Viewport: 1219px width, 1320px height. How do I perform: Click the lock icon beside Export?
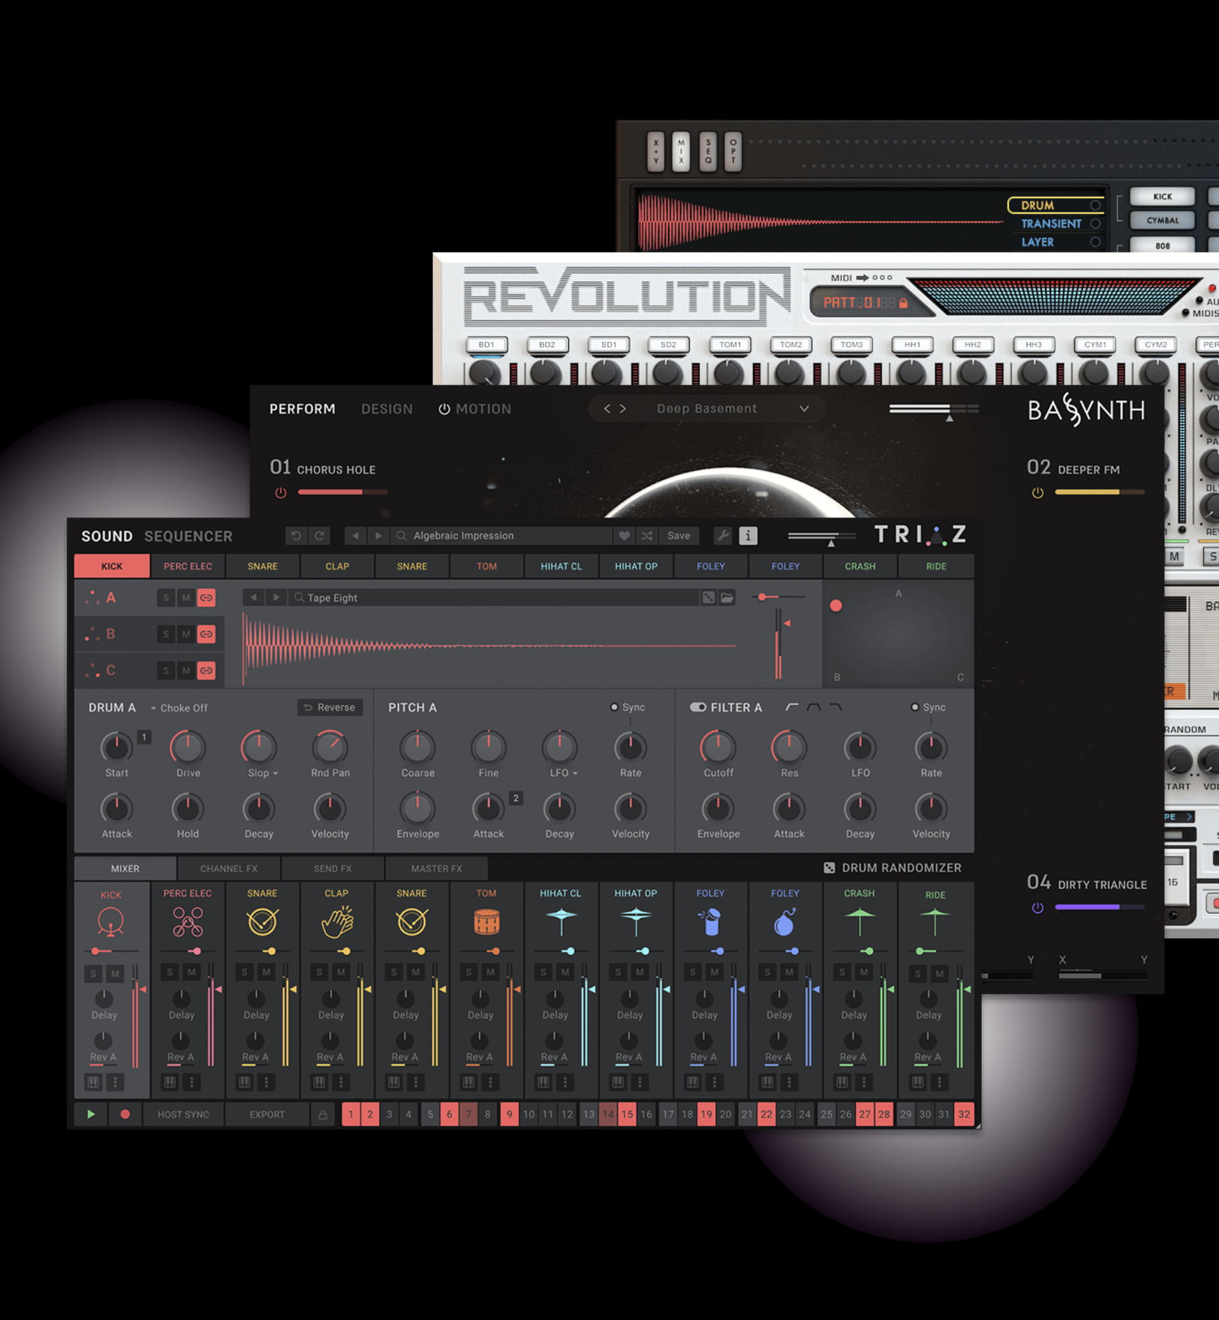[323, 1114]
